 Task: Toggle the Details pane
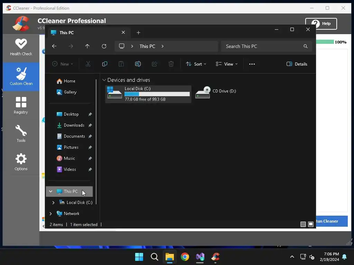coord(297,64)
